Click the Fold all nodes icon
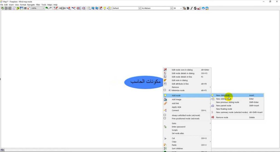Screen dimensions: 280x152 (84, 8)
